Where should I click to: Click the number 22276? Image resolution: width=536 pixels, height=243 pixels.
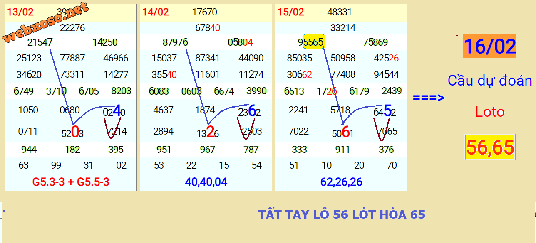[72, 28]
